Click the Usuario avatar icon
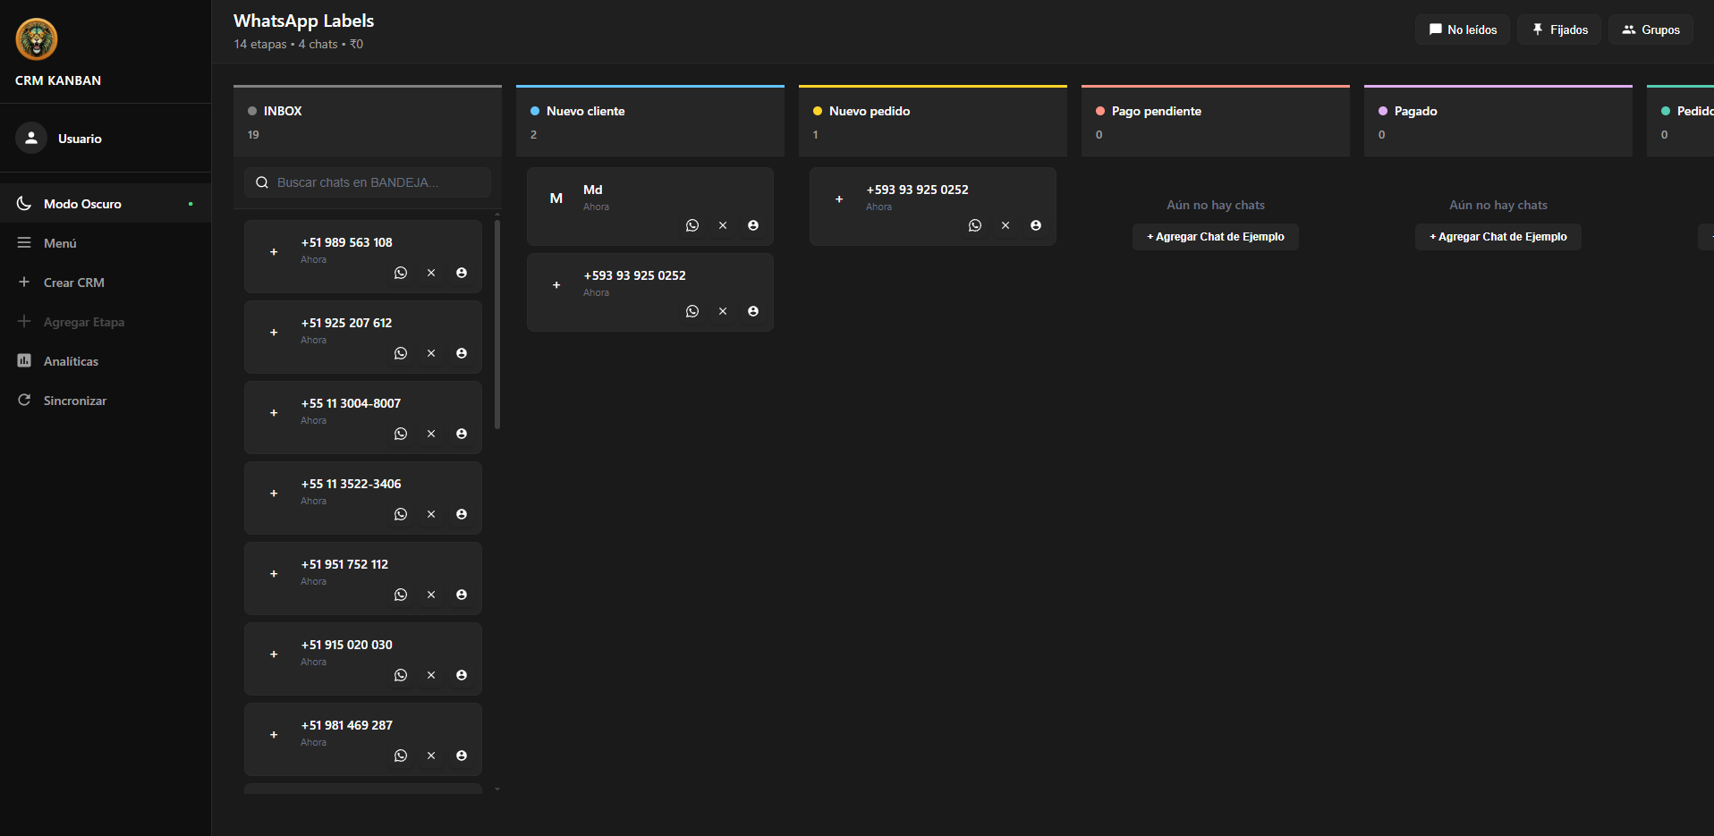Viewport: 1714px width, 836px height. coord(31,138)
